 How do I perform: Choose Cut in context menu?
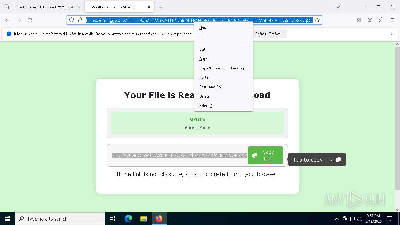click(224, 49)
